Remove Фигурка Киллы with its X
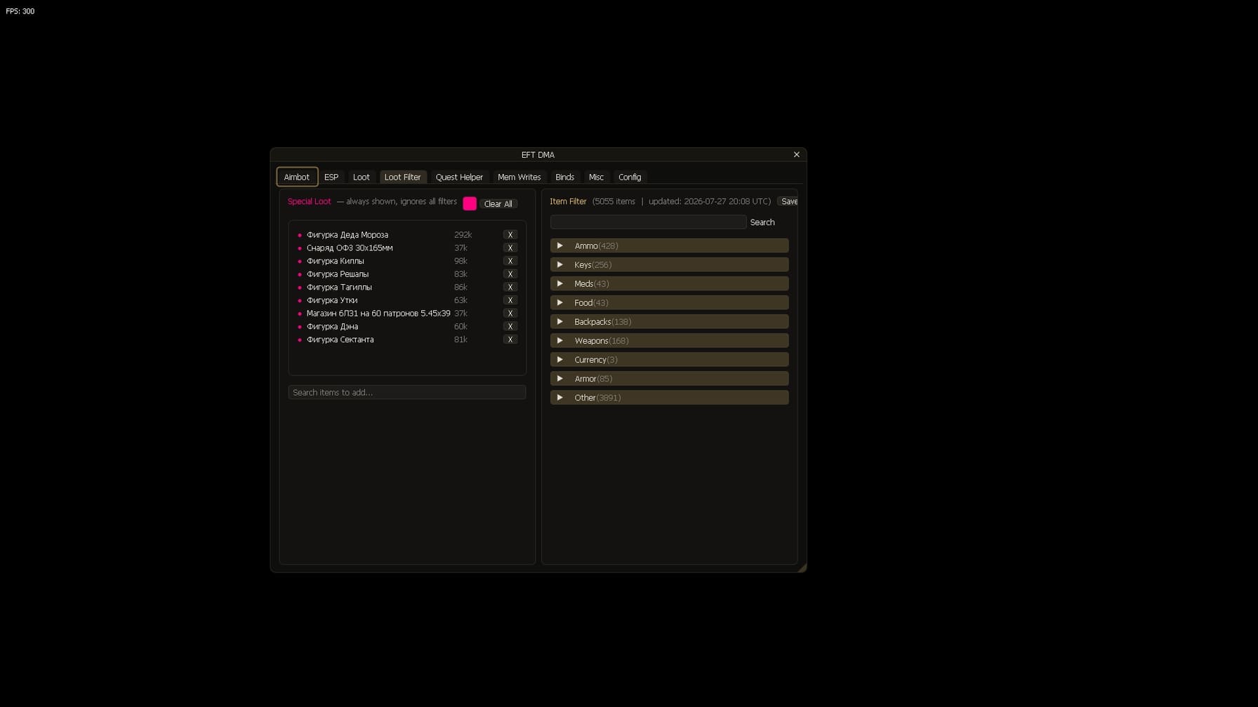 [x=510, y=261]
